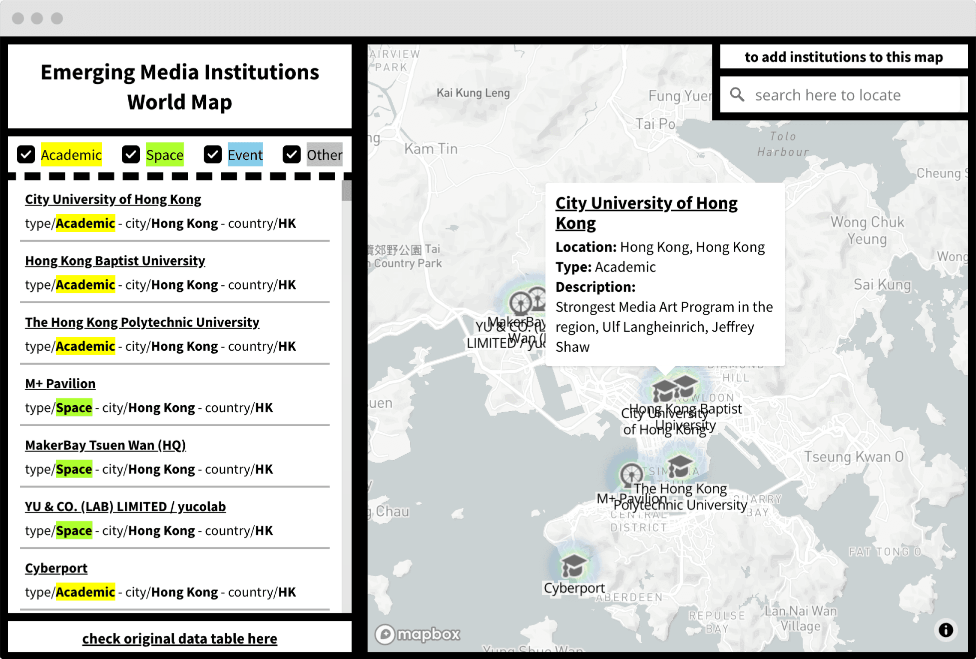Click the institution list scrollbar thumb

[346, 191]
